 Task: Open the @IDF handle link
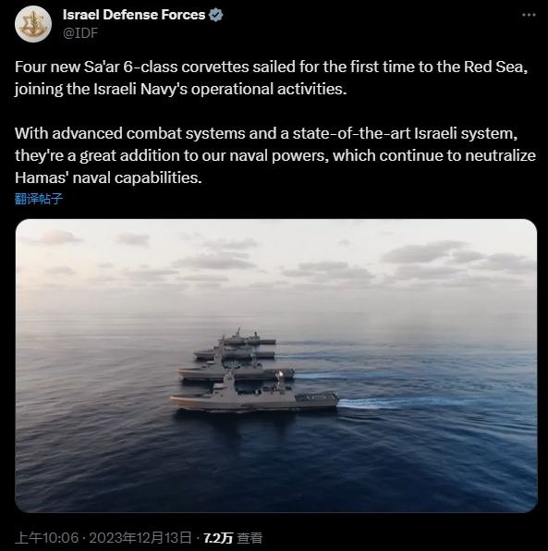(x=80, y=32)
